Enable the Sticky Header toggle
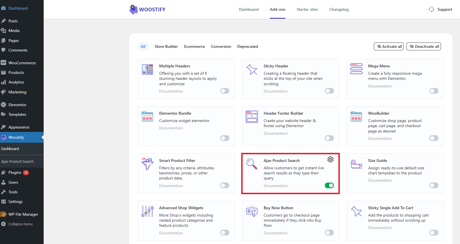Viewport: 460px width, 244px height. coord(329,91)
